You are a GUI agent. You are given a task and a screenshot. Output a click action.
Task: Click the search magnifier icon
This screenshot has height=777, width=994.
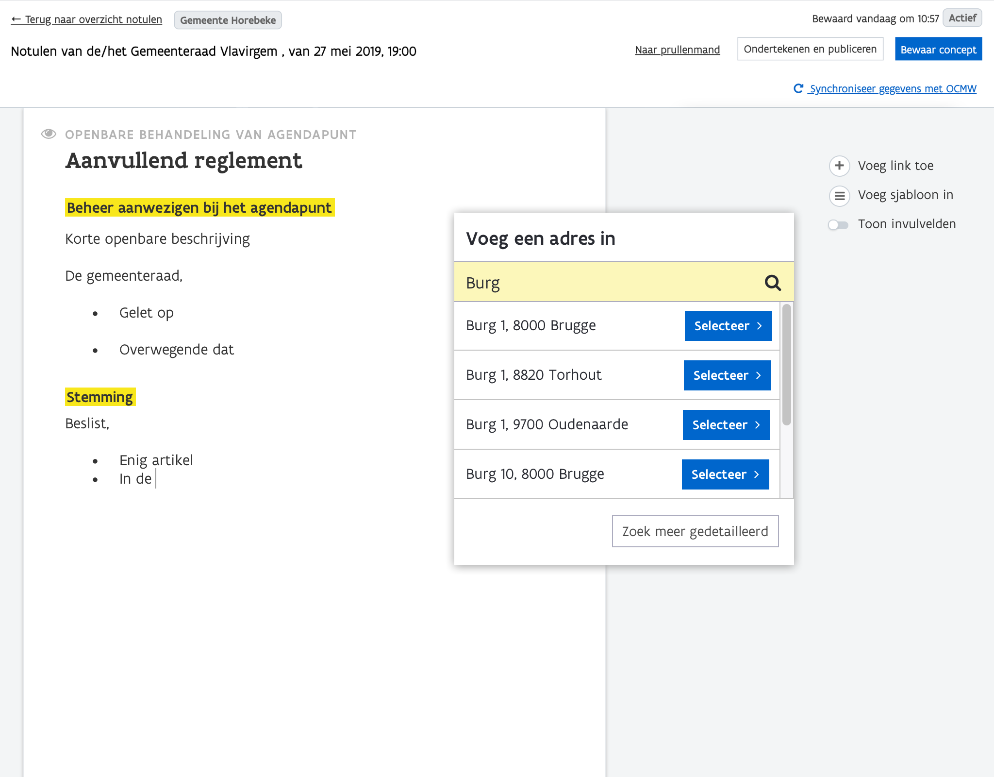[773, 283]
